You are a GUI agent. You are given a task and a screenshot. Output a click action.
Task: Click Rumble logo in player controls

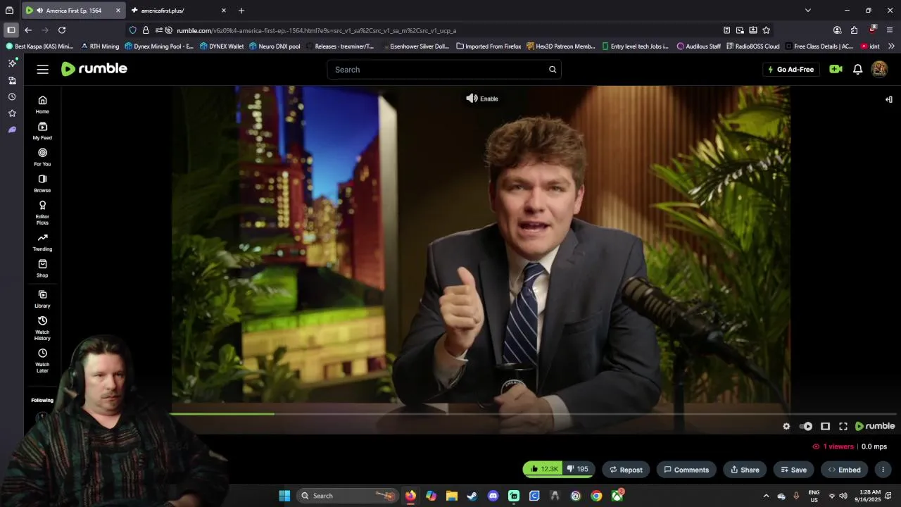tap(875, 426)
